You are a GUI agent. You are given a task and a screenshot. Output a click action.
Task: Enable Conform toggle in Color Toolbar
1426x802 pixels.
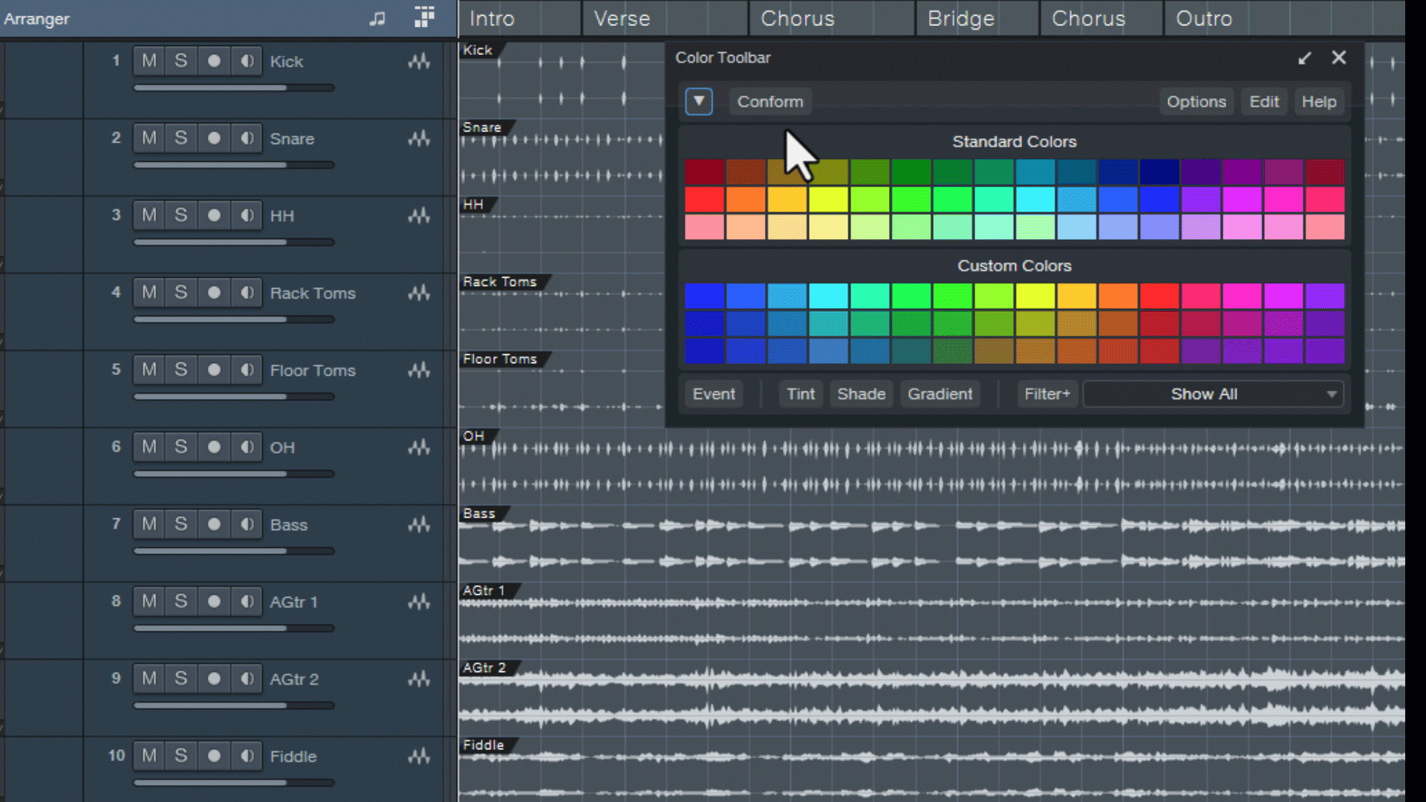[769, 101]
